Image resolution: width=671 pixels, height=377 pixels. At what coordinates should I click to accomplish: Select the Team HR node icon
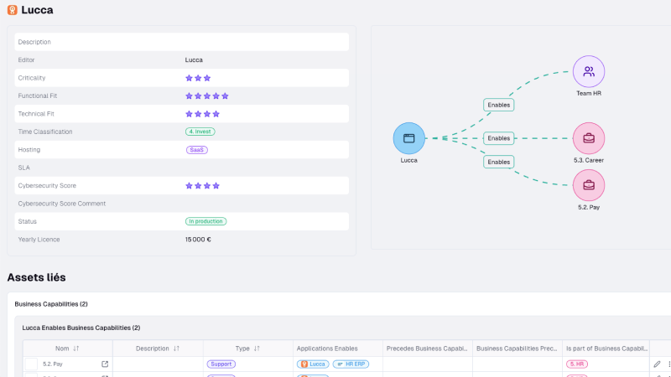click(589, 72)
